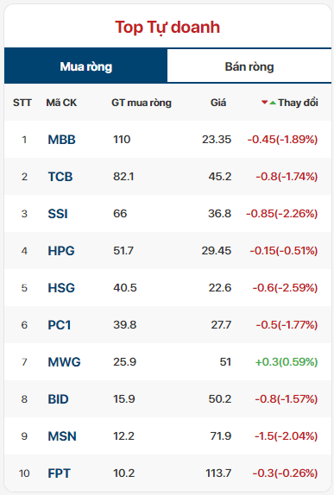334x495 pixels.
Task: Open the MBB stock link
Action: [61, 140]
